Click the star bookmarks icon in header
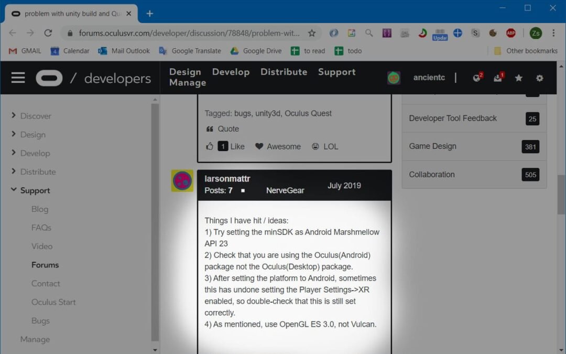 click(x=518, y=78)
